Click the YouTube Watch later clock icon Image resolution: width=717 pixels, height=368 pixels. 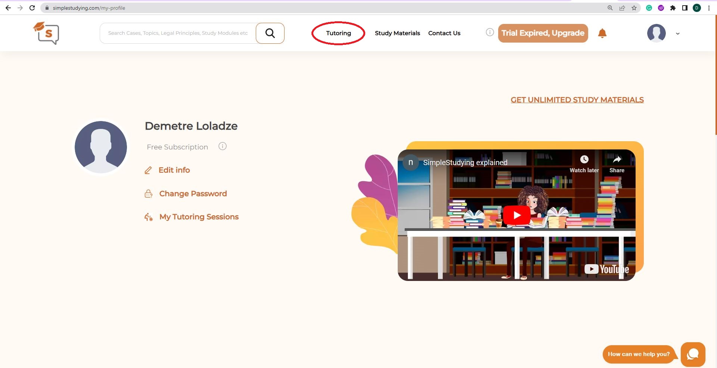584,160
